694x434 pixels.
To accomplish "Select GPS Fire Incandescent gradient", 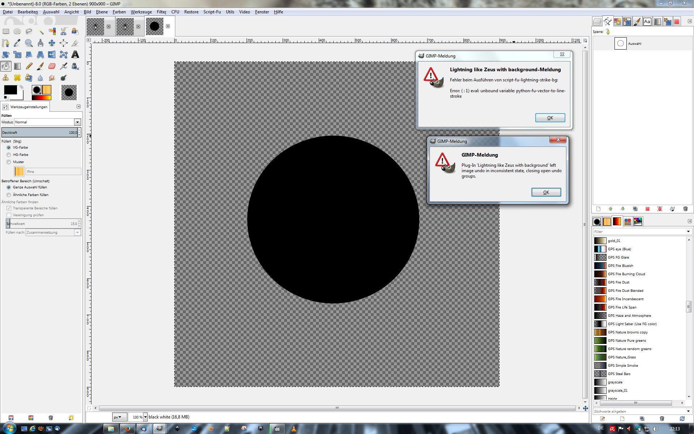I will click(x=625, y=299).
